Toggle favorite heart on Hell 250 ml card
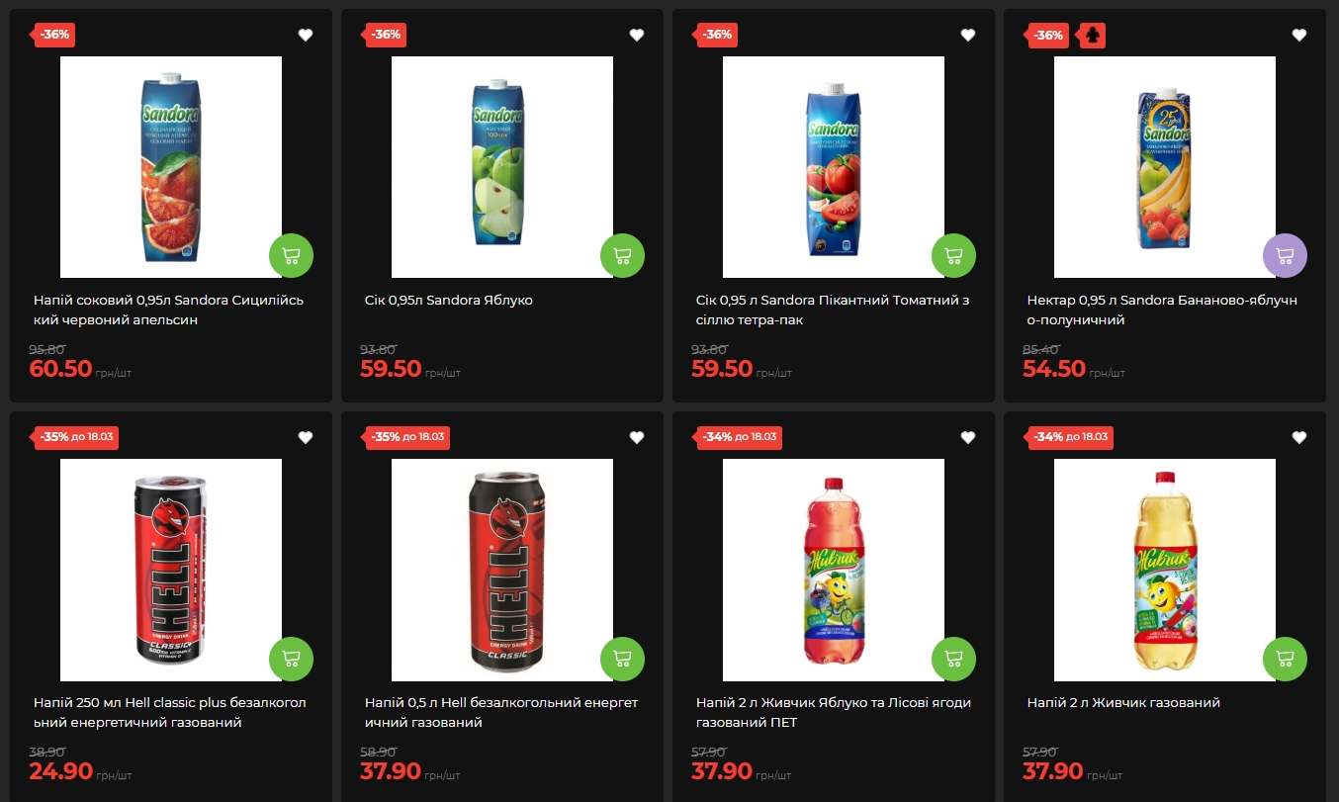Viewport: 1339px width, 802px height. 306,438
